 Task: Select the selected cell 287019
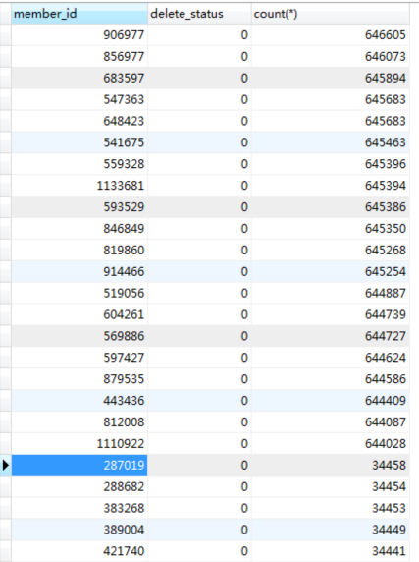[79, 466]
